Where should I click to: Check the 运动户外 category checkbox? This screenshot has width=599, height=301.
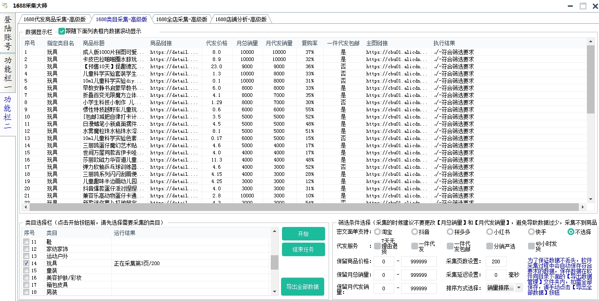[26, 256]
